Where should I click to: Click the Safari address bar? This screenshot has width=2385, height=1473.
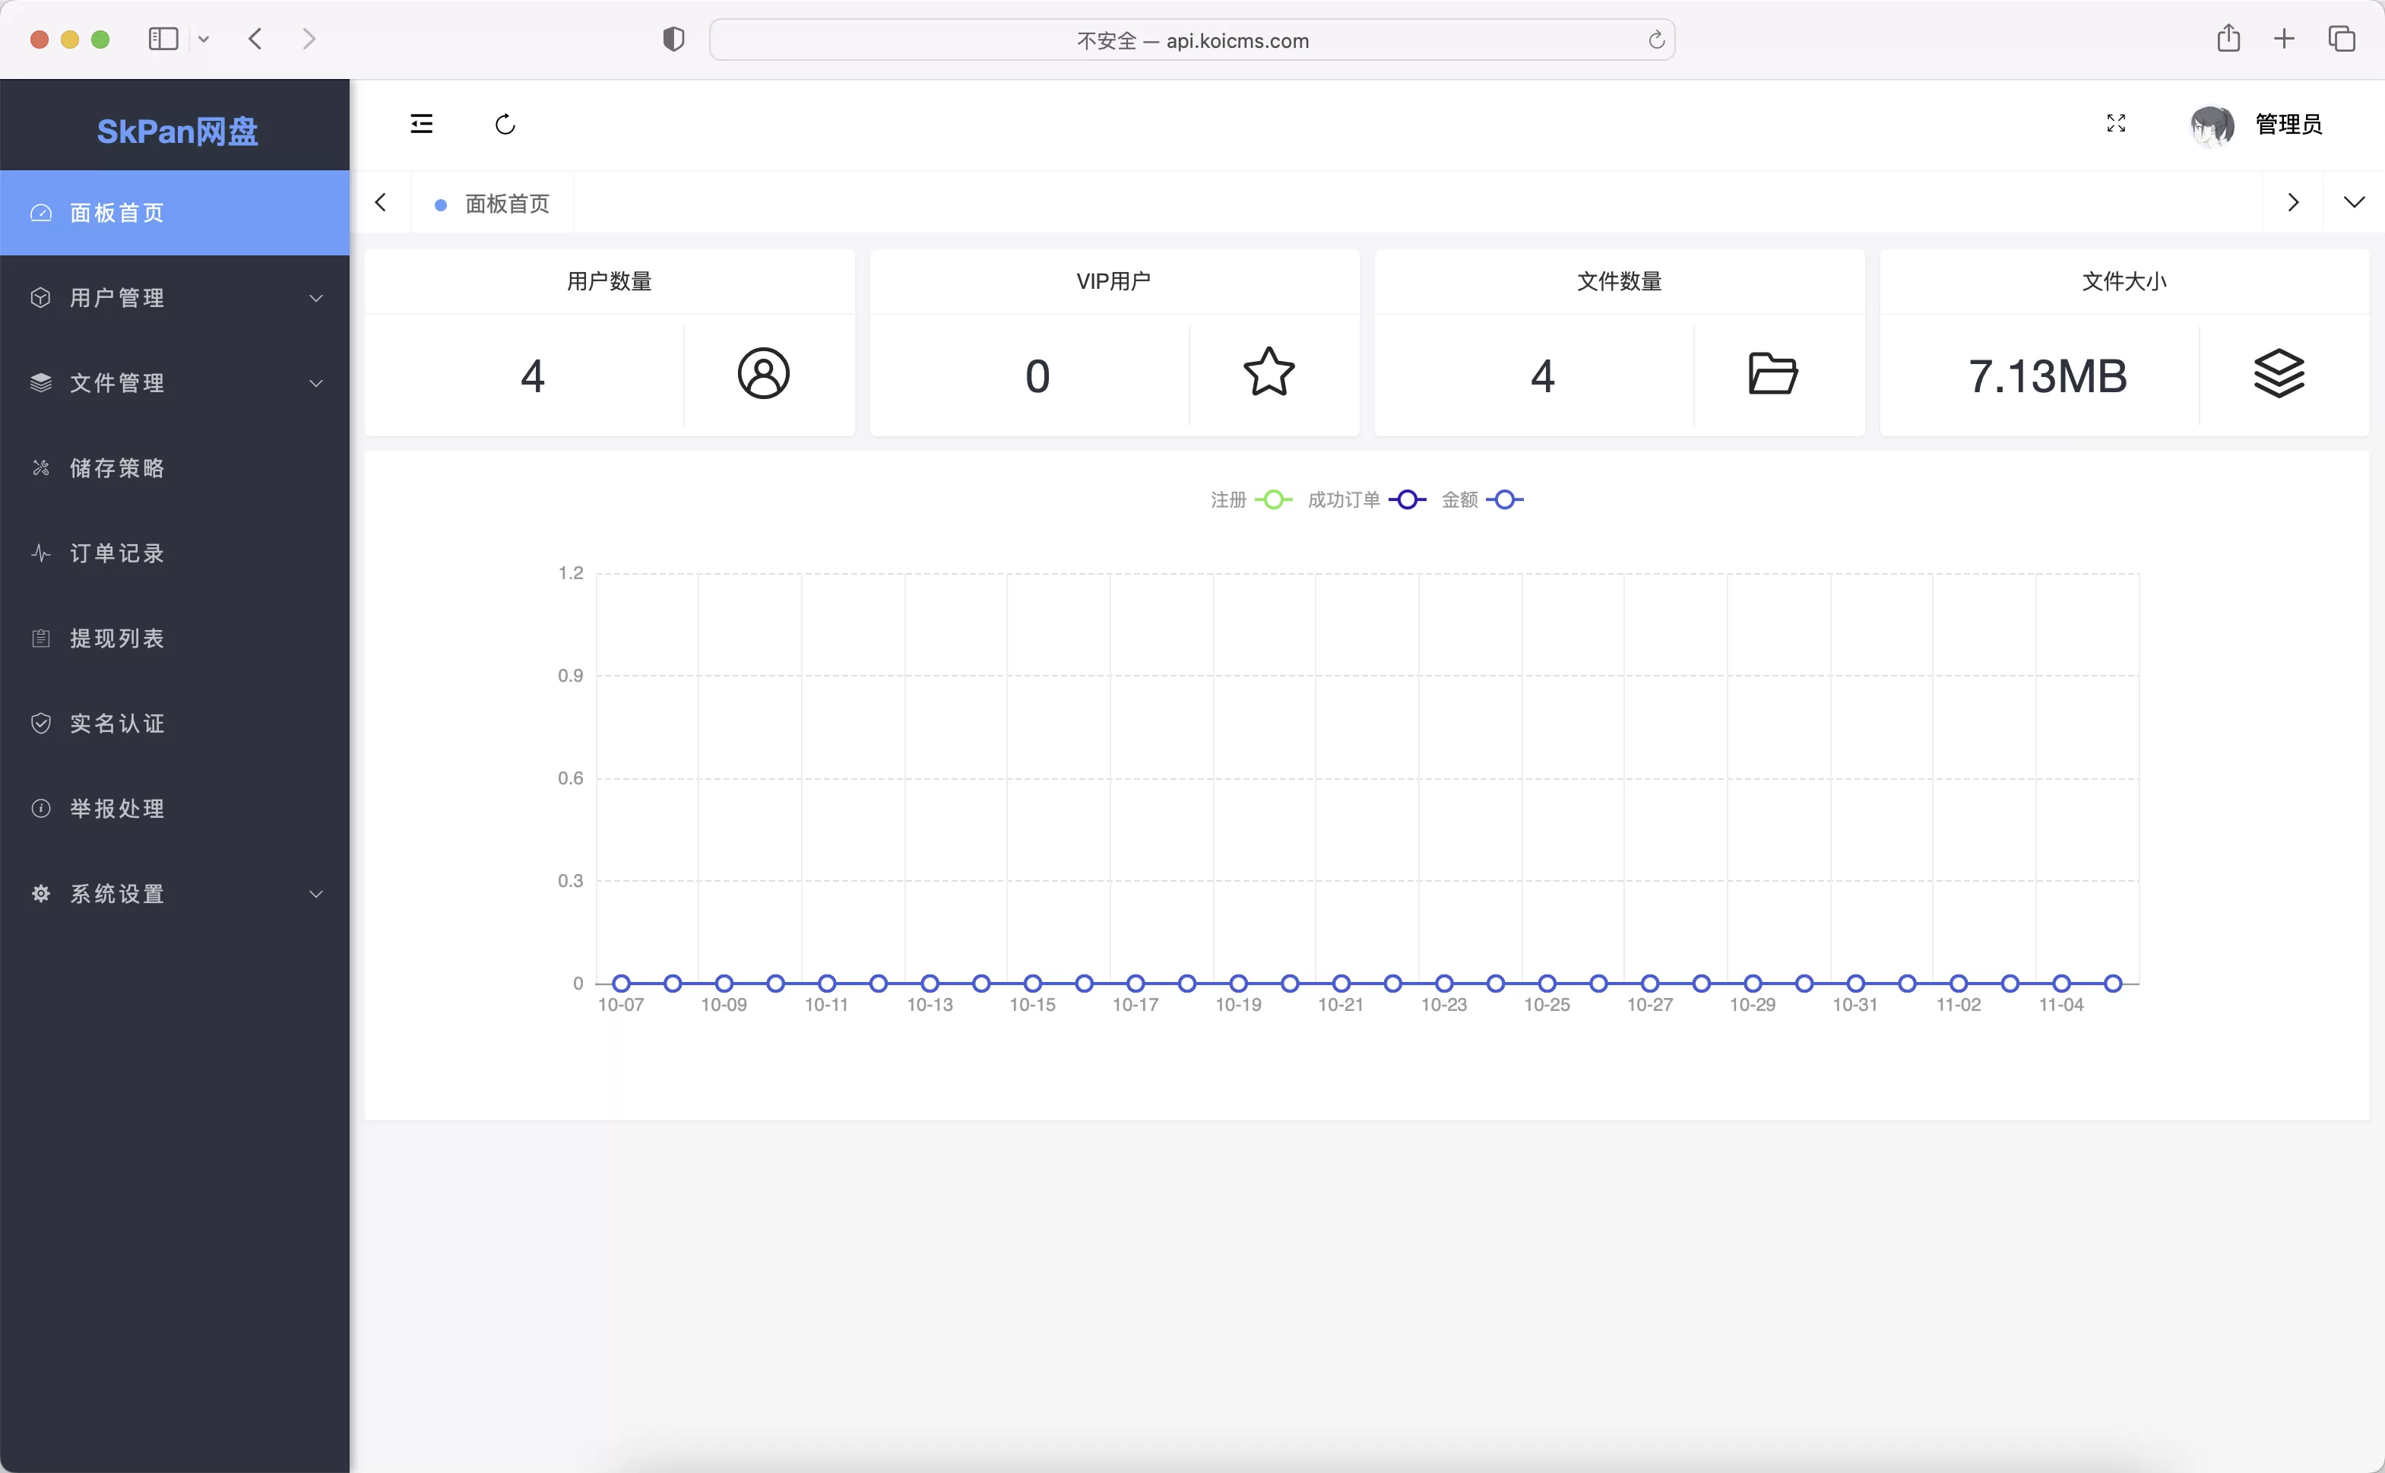(x=1192, y=40)
